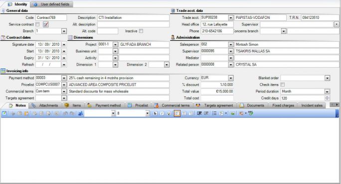The height and width of the screenshot is (184, 341).
Task: Toggle underline formatting in notes editor
Action: pos(169,113)
